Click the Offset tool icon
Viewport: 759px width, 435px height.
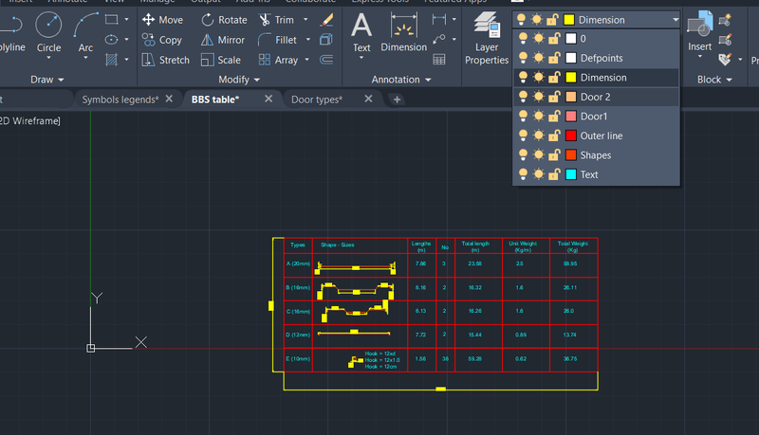pos(326,60)
